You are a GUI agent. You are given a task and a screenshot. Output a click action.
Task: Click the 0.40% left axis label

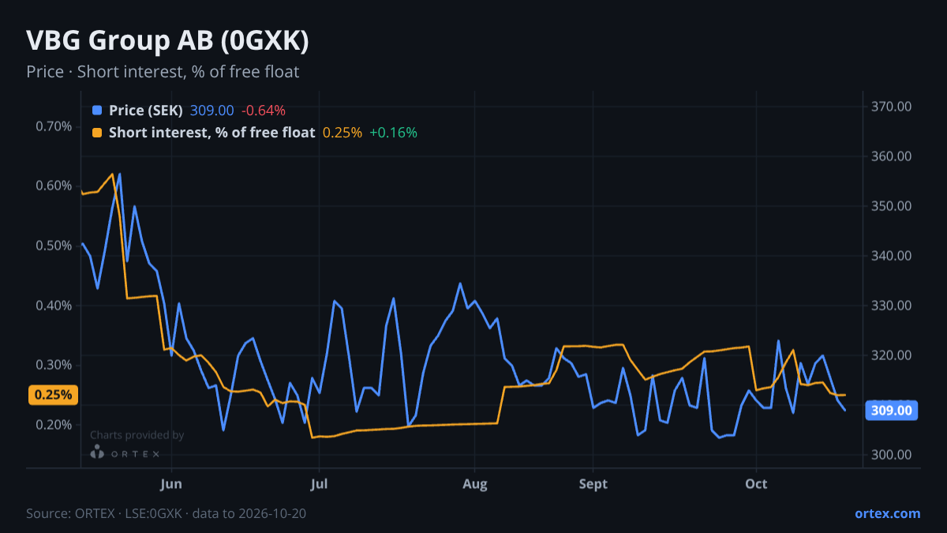(54, 306)
